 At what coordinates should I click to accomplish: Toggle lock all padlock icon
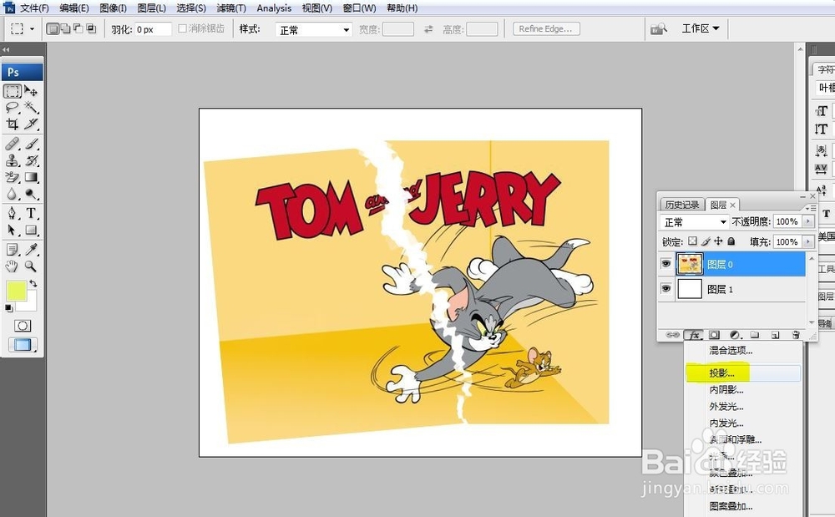click(731, 241)
